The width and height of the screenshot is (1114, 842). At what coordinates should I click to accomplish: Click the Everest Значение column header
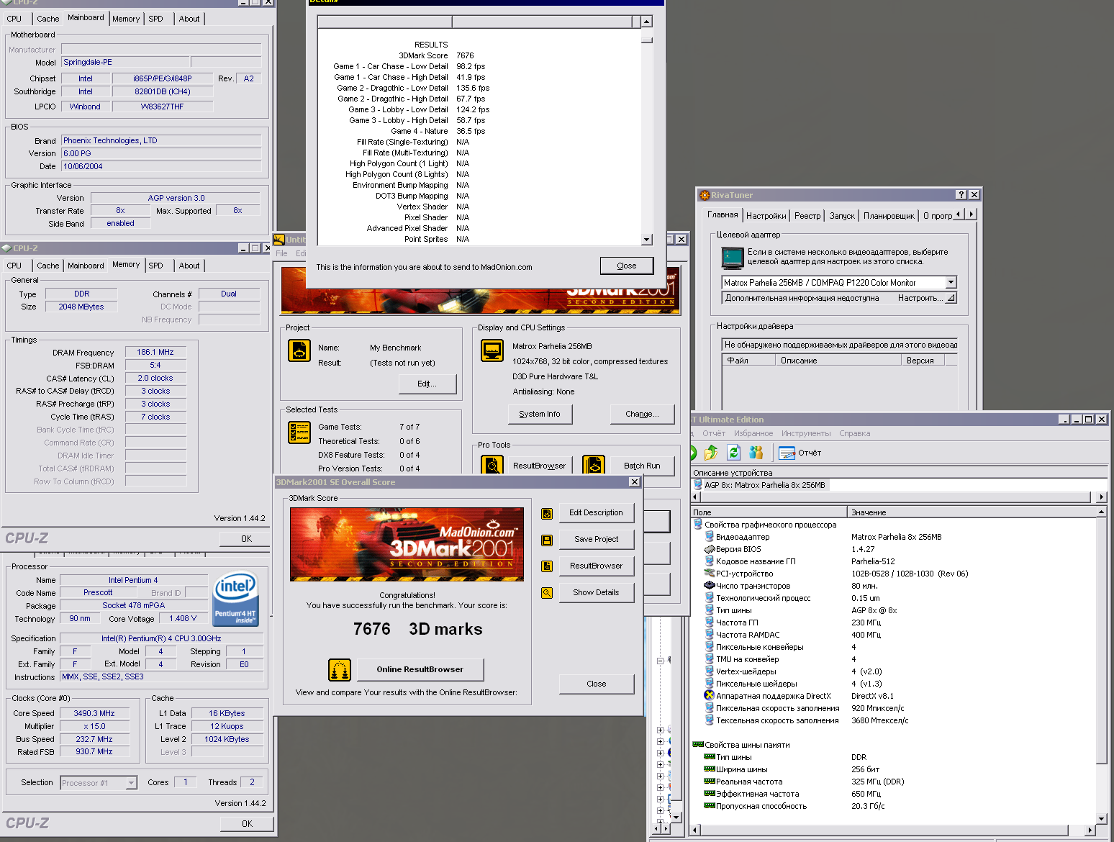[x=972, y=512]
